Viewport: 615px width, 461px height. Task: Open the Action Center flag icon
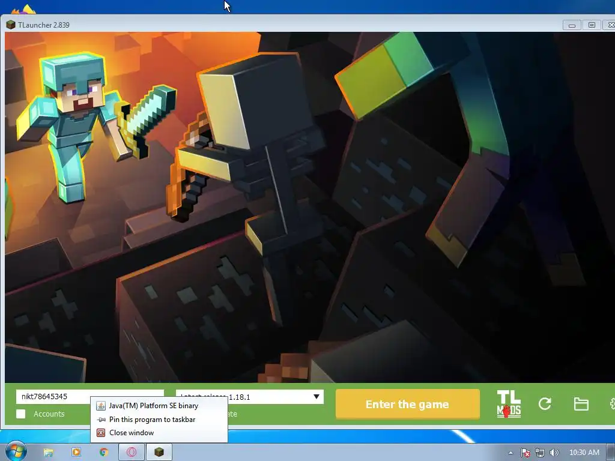pyautogui.click(x=525, y=453)
